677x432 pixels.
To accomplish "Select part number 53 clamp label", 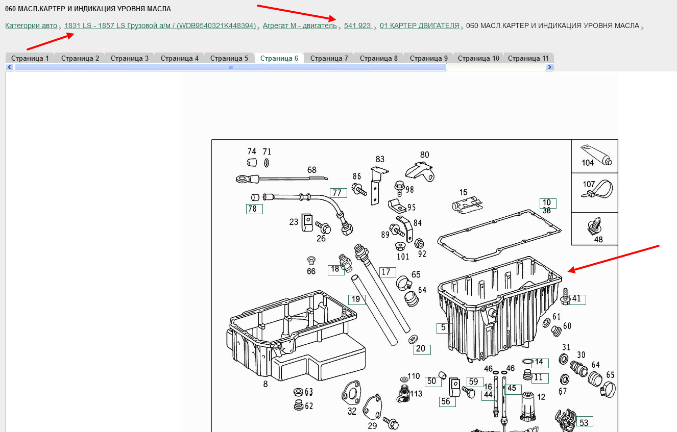I will pyautogui.click(x=584, y=422).
